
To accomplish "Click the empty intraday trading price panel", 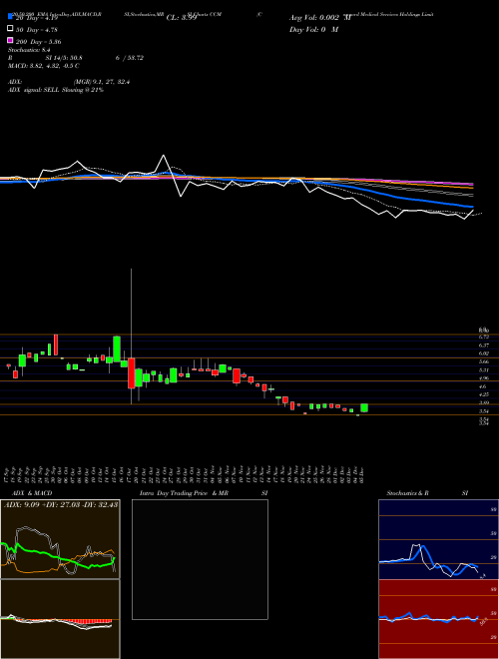I will click(x=200, y=559).
